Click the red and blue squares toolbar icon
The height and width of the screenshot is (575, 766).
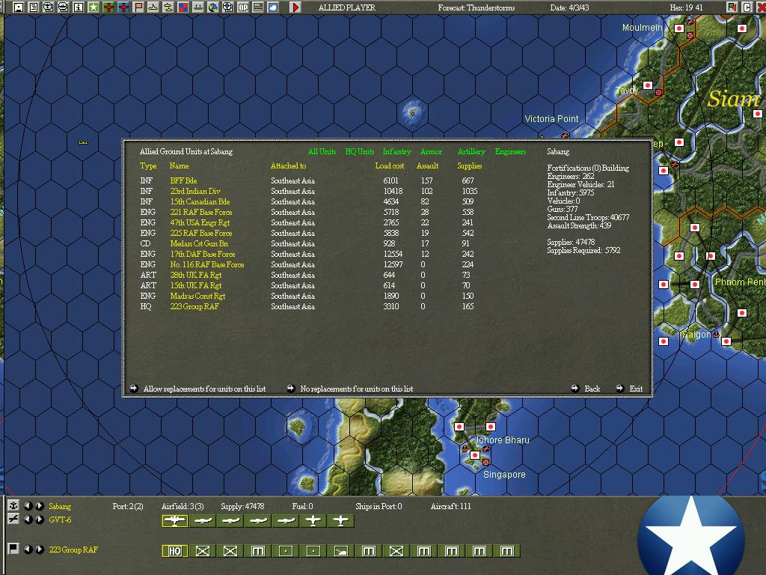(x=183, y=7)
